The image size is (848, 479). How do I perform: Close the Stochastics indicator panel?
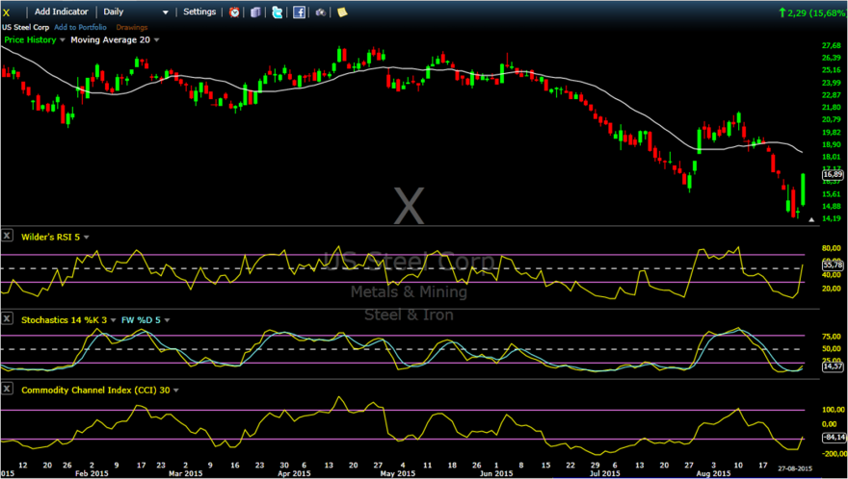tap(7, 318)
